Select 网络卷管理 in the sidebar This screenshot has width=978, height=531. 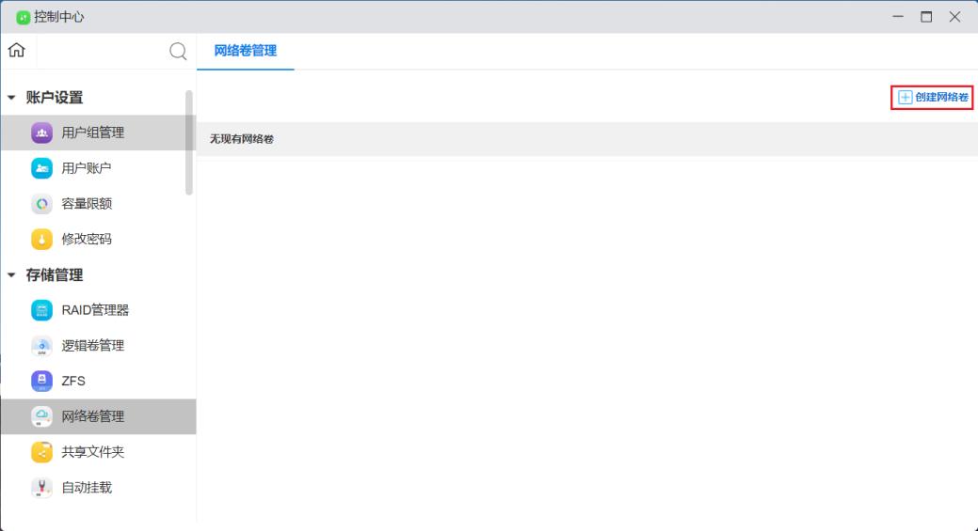click(93, 416)
